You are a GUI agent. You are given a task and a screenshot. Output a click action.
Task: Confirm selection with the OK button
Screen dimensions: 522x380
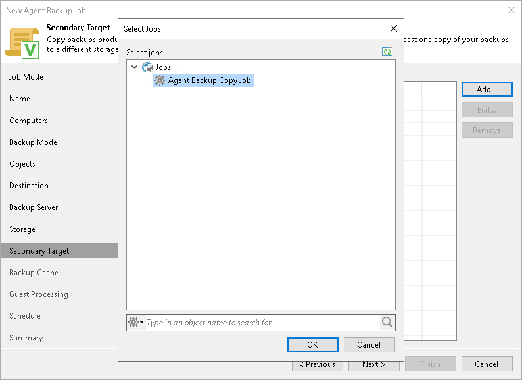[x=312, y=344]
